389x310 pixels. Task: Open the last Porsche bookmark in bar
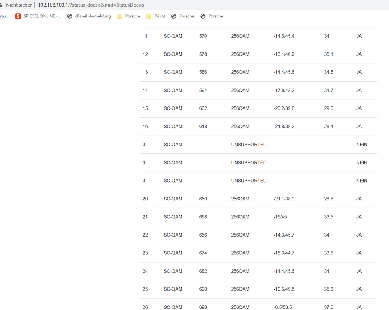pyautogui.click(x=211, y=16)
